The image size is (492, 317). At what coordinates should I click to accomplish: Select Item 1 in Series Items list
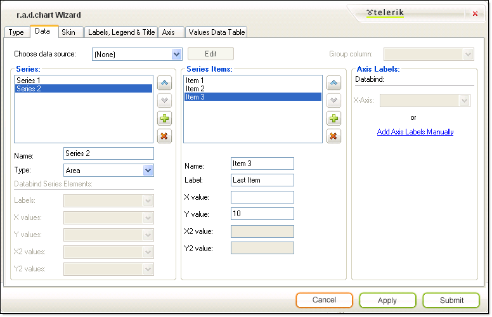click(x=253, y=81)
